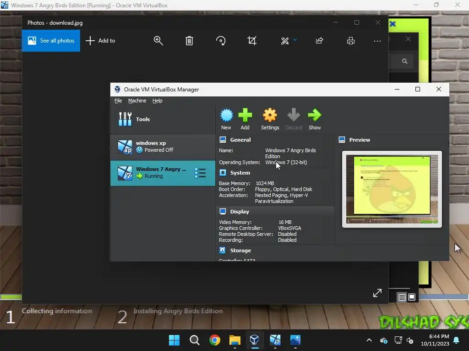Click the 16 MB video memory value
This screenshot has height=351, width=469.
click(x=285, y=222)
